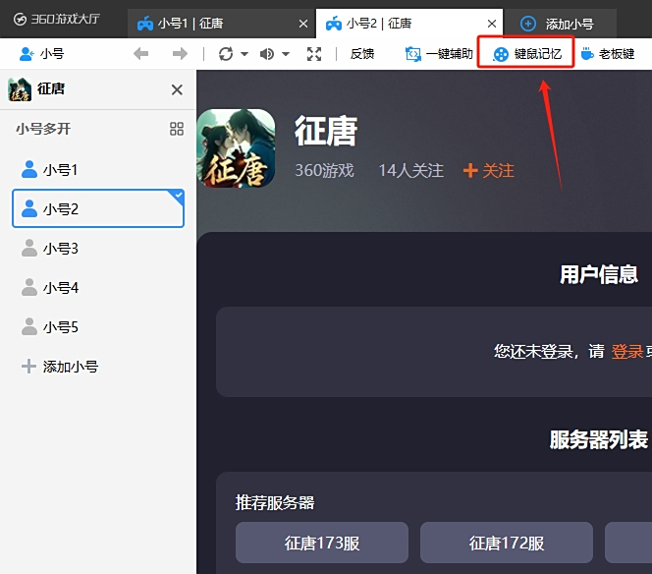Image resolution: width=652 pixels, height=574 pixels.
Task: Click the speaker volume icon
Action: click(266, 54)
